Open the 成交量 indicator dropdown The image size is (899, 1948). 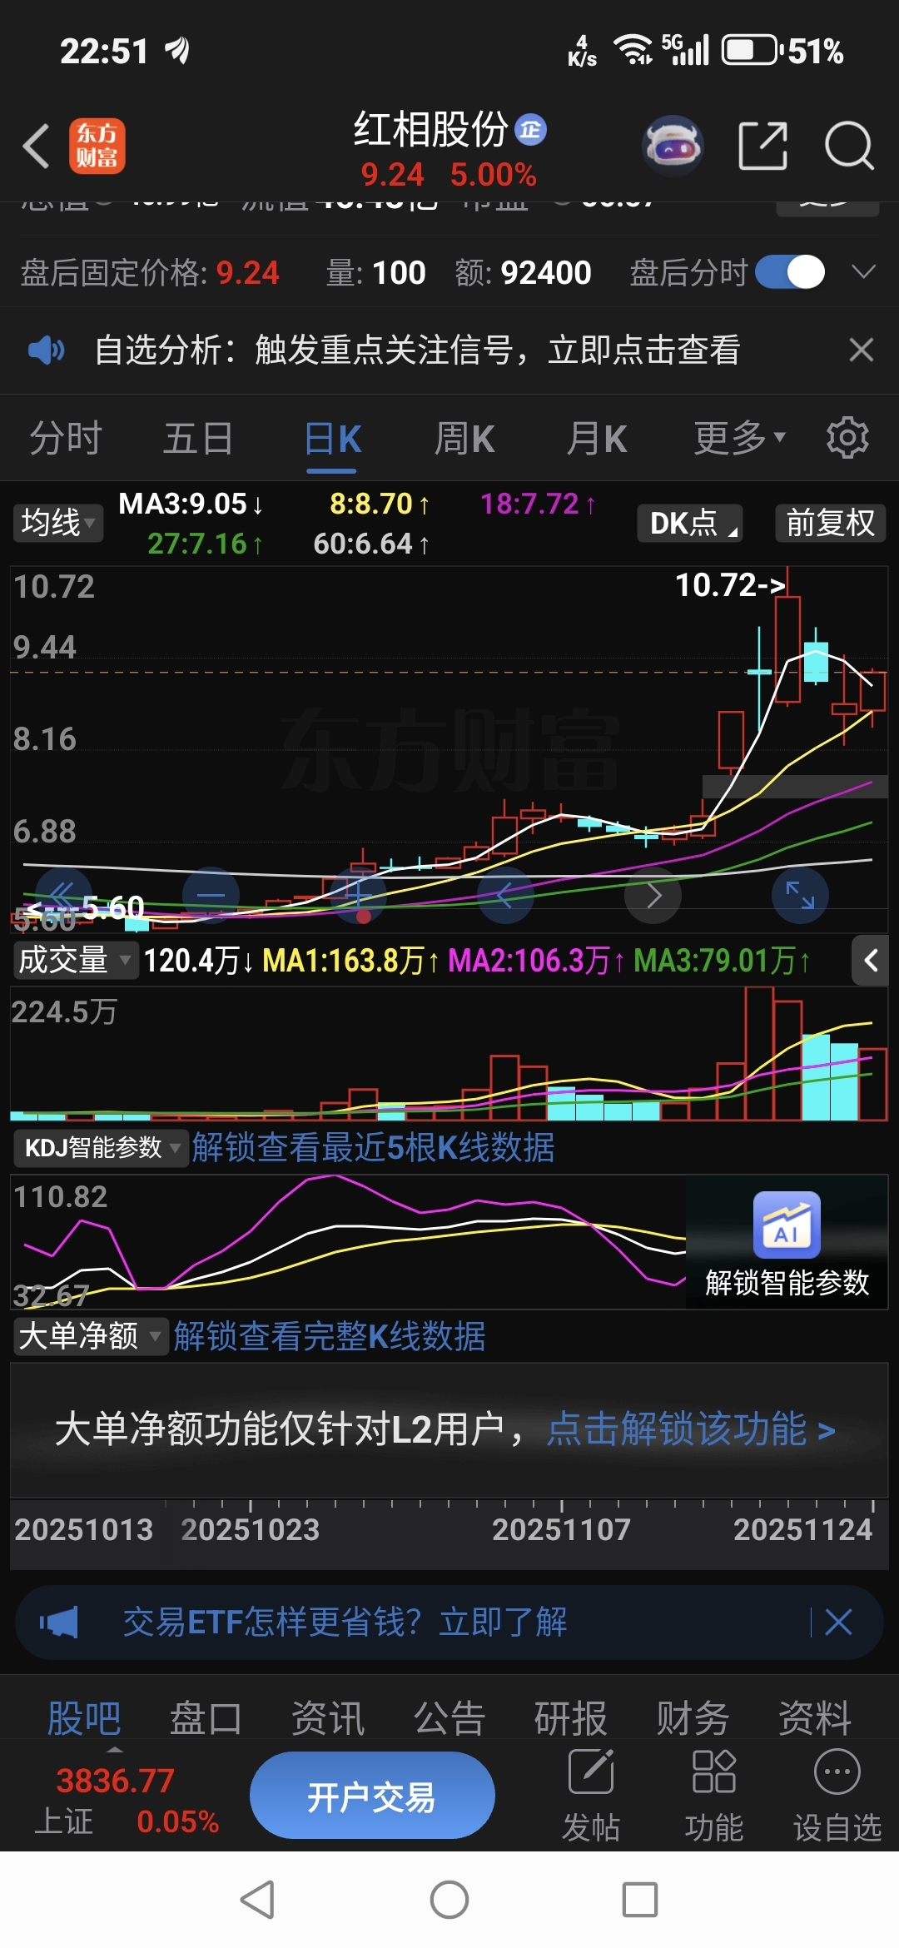75,960
